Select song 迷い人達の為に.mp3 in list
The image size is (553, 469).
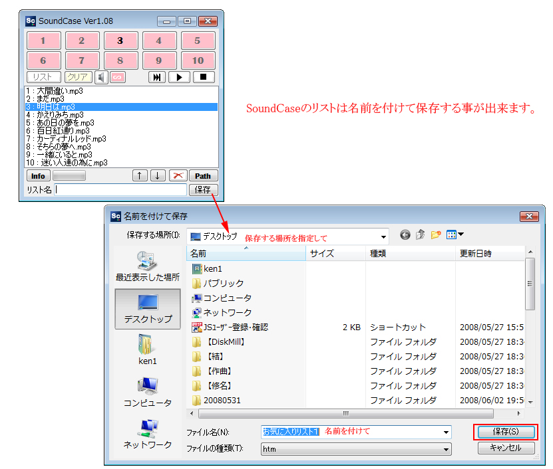pyautogui.click(x=122, y=163)
